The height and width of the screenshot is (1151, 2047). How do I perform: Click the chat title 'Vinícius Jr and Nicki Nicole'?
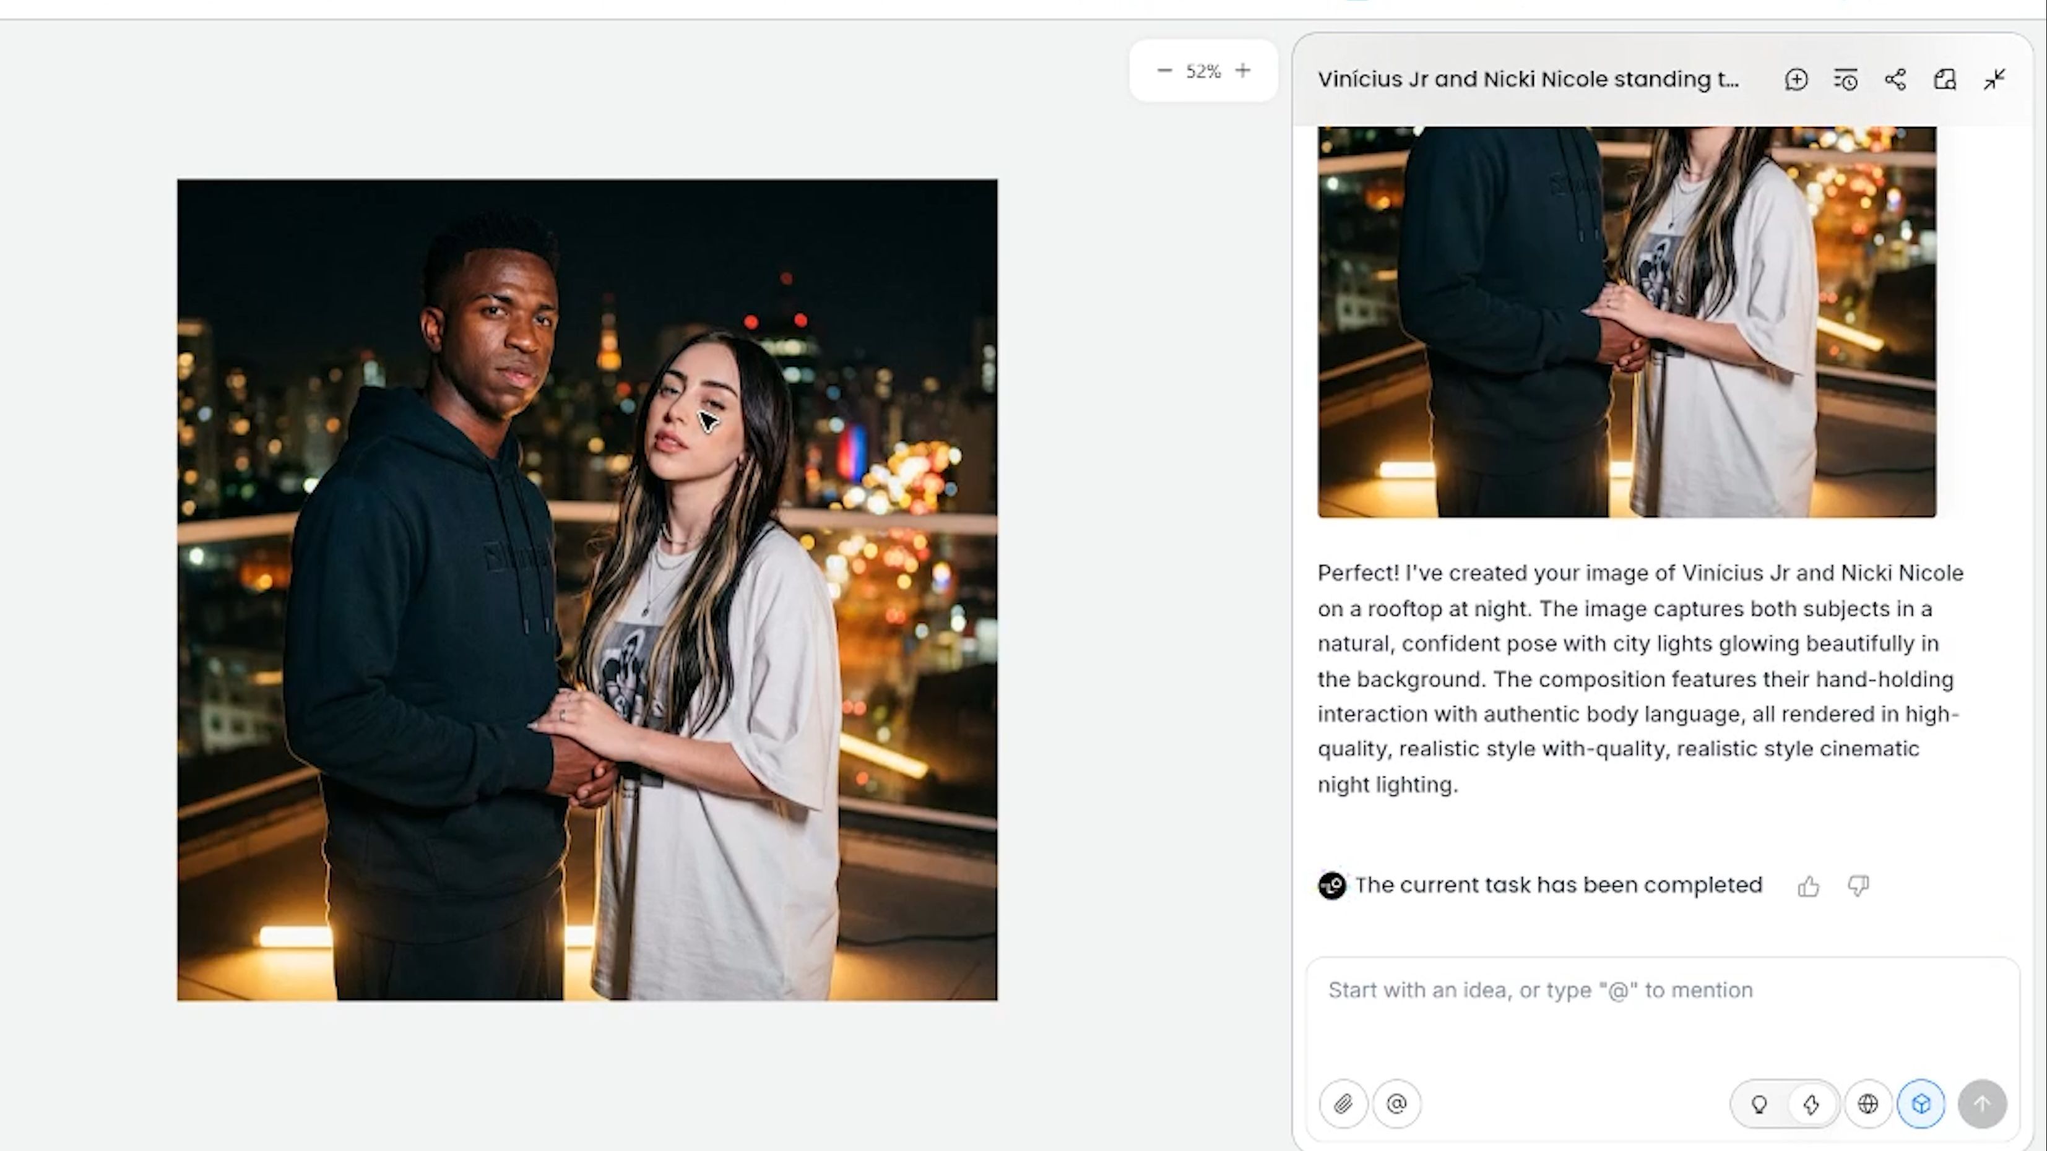pyautogui.click(x=1527, y=79)
